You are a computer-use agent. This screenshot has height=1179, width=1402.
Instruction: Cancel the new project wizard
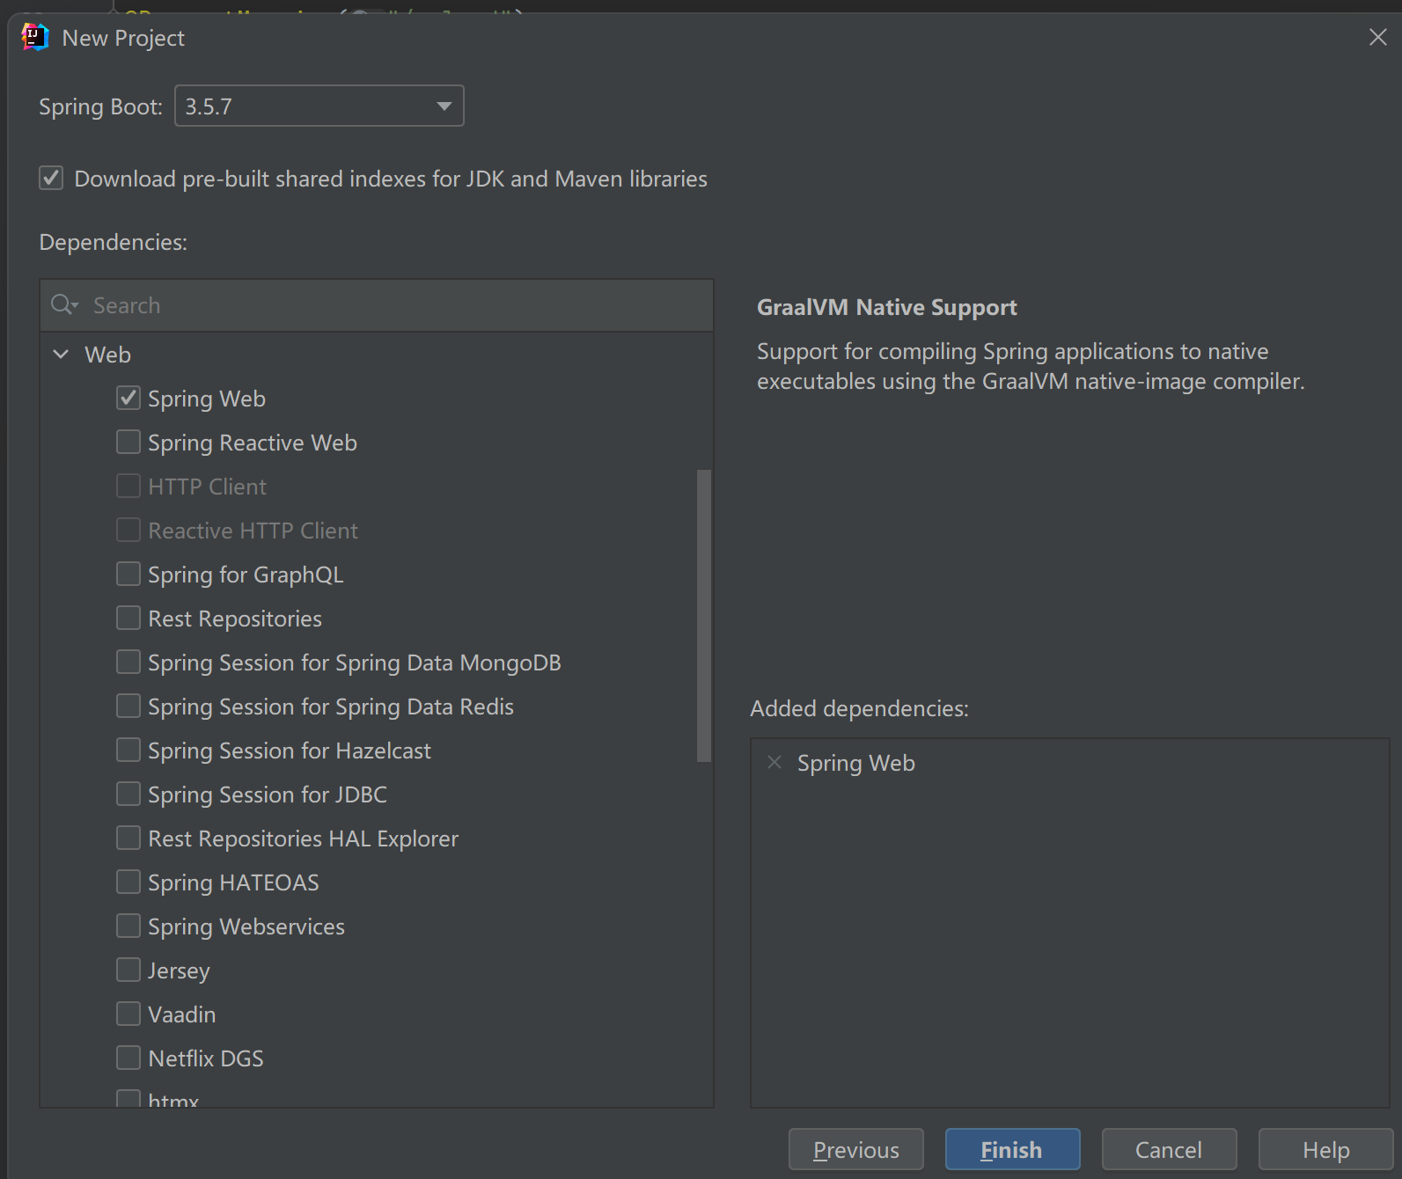click(1169, 1149)
